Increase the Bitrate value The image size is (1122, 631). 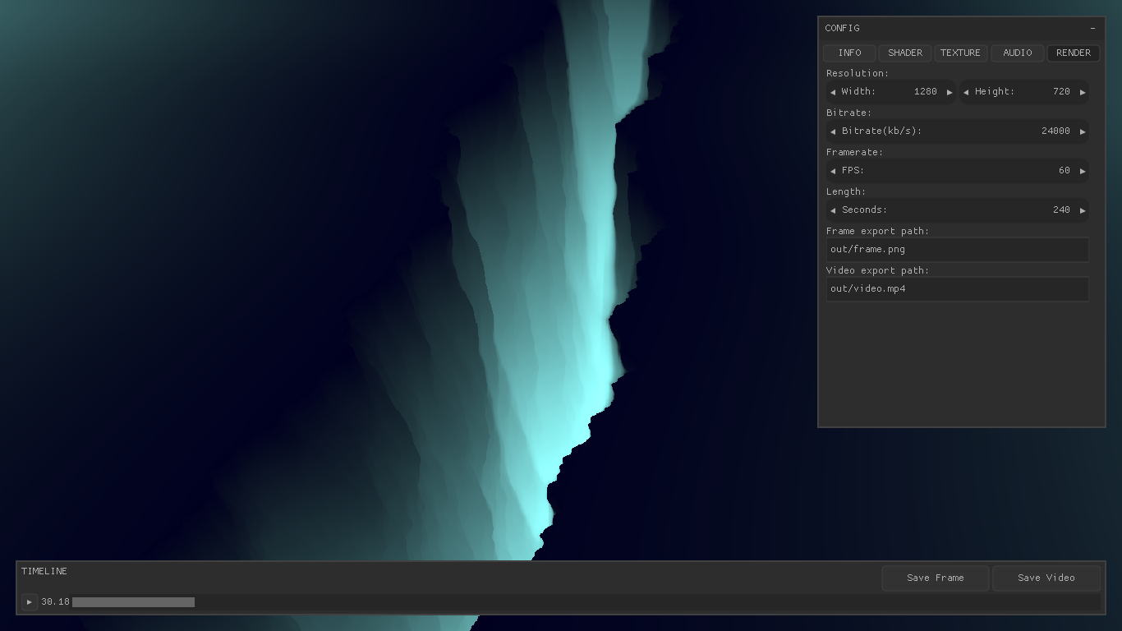(1083, 131)
